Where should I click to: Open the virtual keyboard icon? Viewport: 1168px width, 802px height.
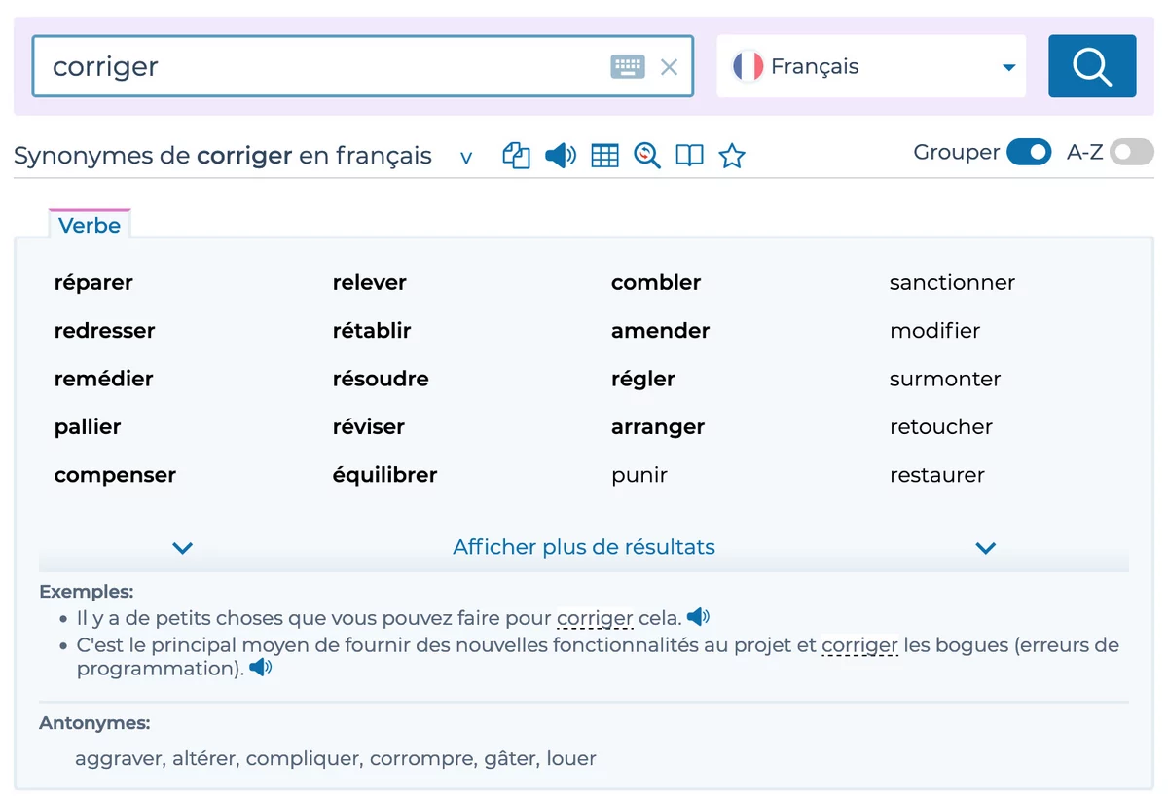click(x=628, y=66)
